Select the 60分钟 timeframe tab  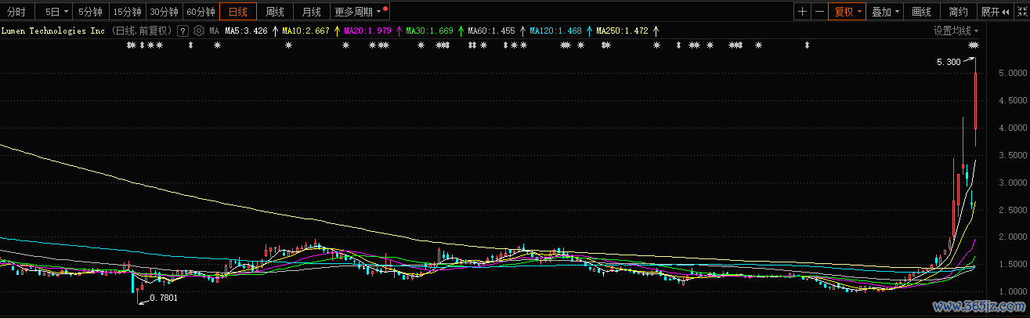[x=201, y=12]
